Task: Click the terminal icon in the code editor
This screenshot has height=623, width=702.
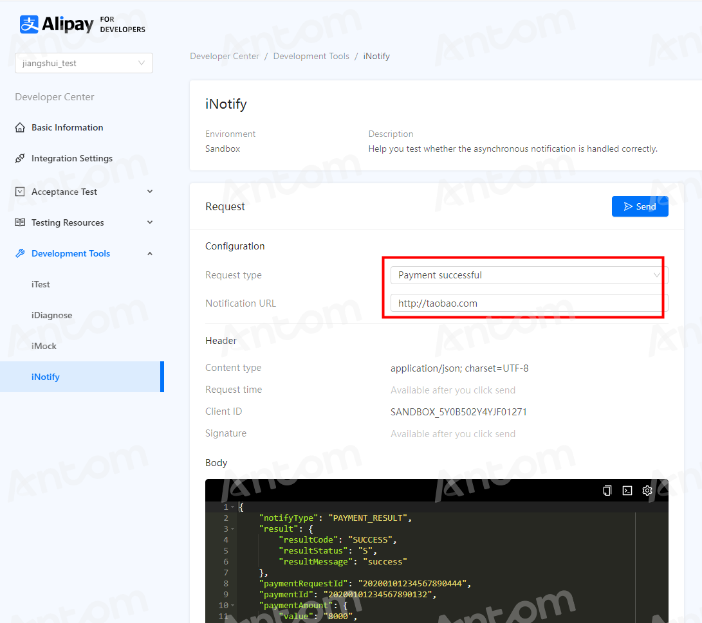Action: click(x=627, y=491)
